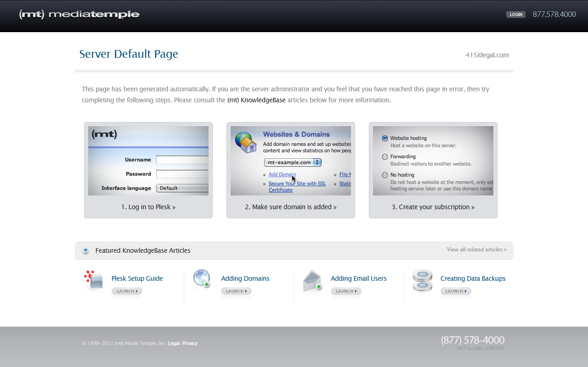Open the Creating Data Backups article title
Image resolution: width=588 pixels, height=367 pixels.
tap(473, 278)
